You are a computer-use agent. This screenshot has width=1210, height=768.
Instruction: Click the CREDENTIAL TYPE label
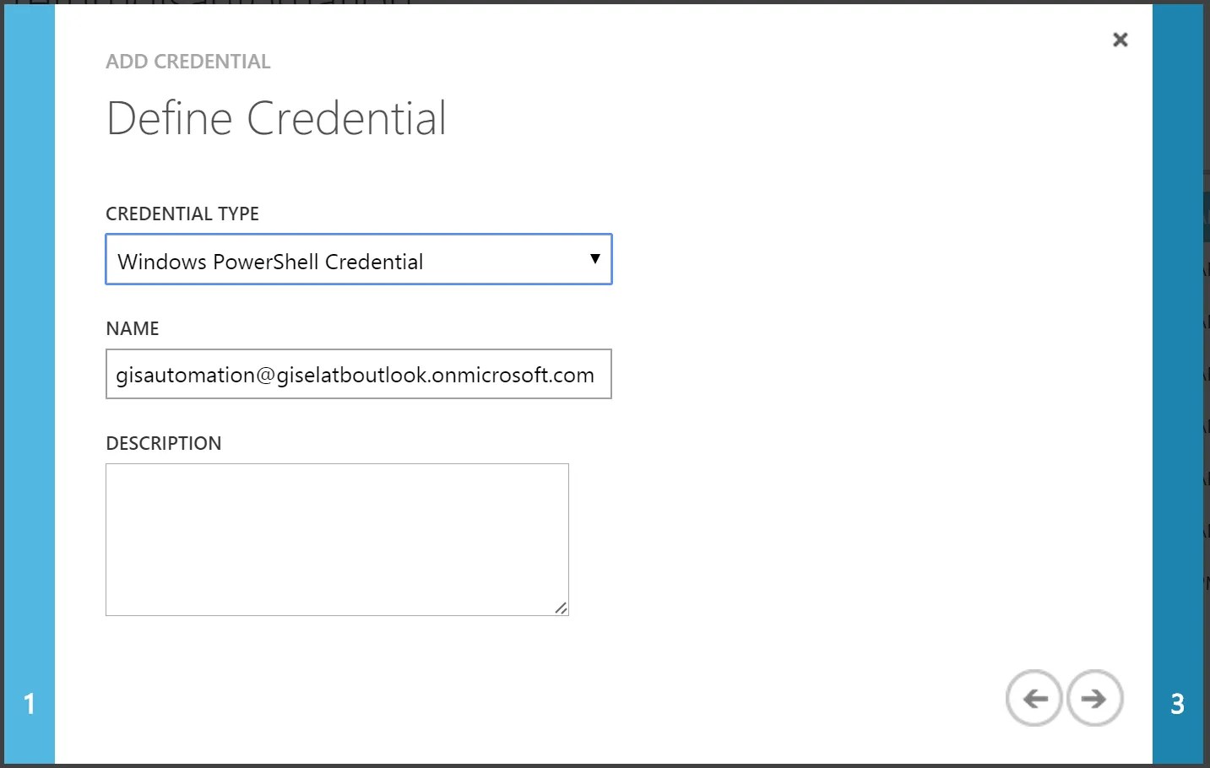pyautogui.click(x=182, y=214)
